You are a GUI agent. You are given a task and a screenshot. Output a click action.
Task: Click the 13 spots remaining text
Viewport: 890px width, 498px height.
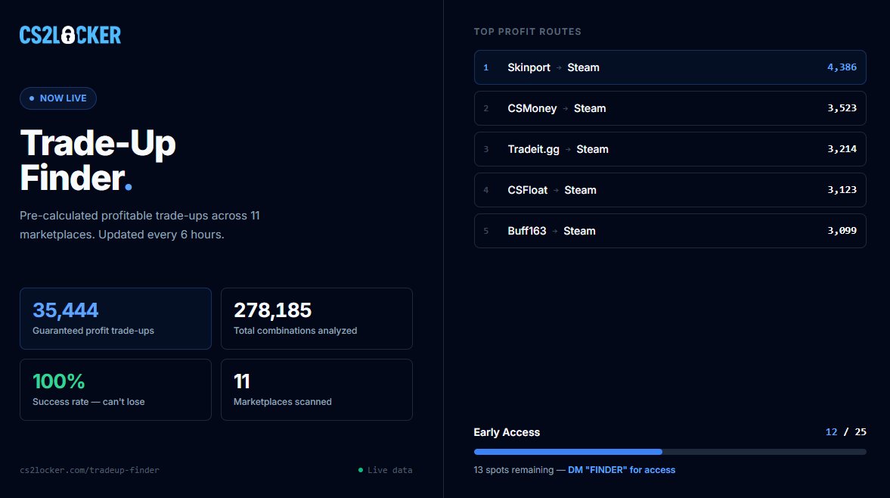click(x=513, y=469)
